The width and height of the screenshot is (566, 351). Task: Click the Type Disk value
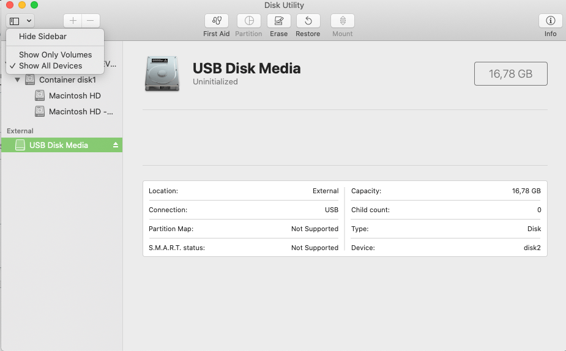coord(534,229)
